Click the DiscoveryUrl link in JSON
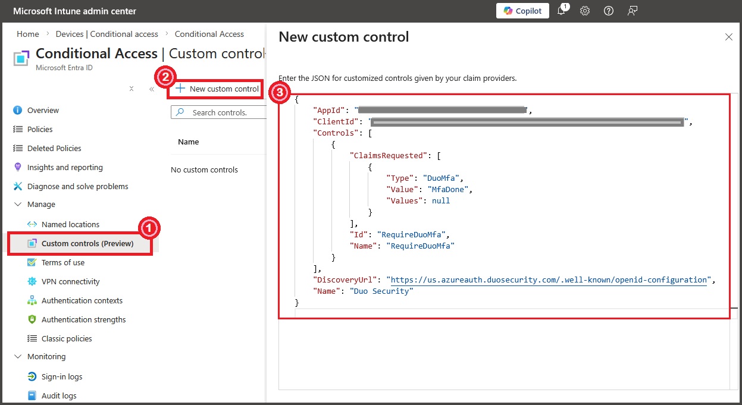This screenshot has height=405, width=742. 546,280
